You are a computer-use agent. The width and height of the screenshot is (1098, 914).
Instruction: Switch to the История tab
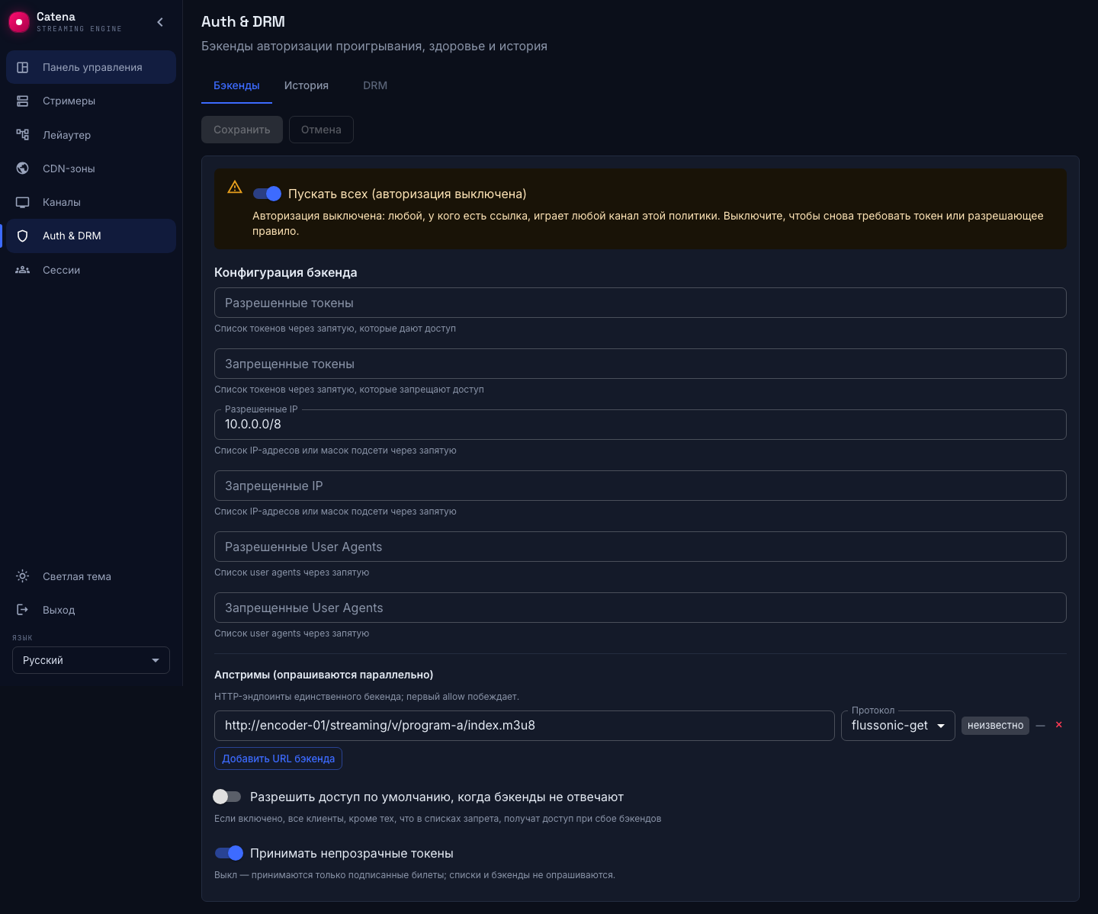307,85
